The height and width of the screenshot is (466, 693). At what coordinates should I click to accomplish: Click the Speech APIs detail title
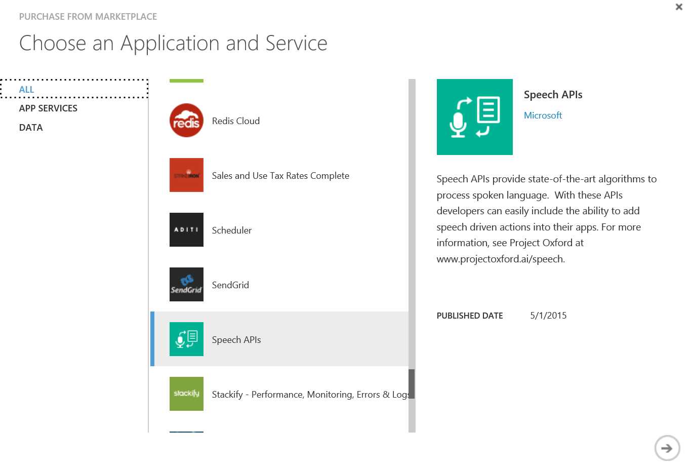pos(553,95)
